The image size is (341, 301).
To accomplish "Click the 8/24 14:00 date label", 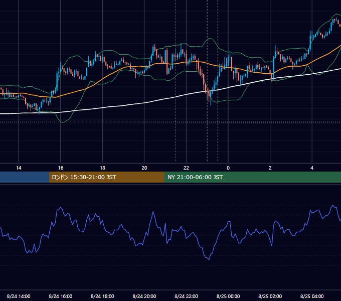I will tap(19, 296).
